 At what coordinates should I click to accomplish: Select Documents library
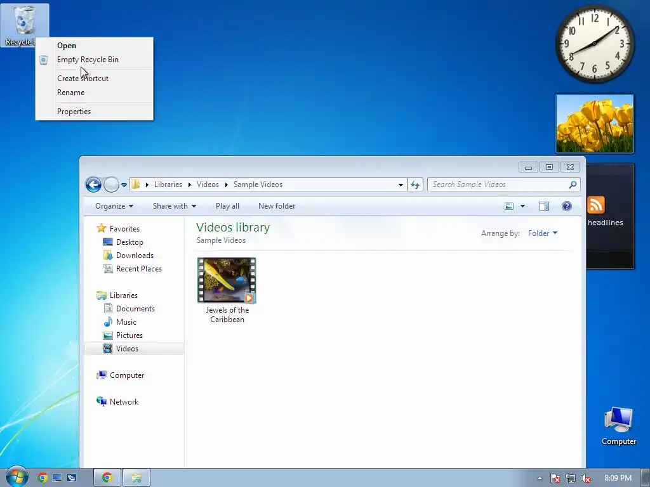pyautogui.click(x=135, y=309)
